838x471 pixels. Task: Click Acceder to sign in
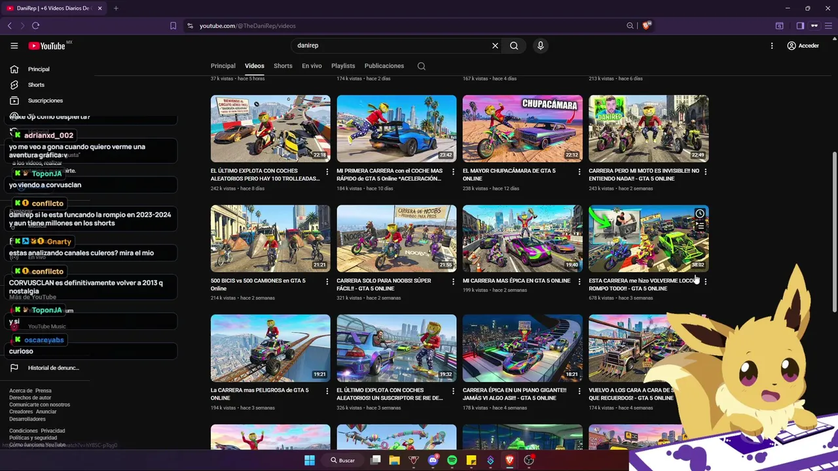[803, 46]
